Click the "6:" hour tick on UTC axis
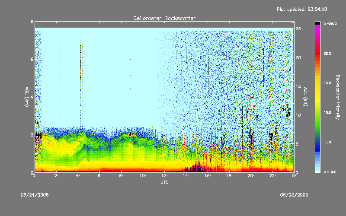The image size is (346, 216). [x=100, y=176]
